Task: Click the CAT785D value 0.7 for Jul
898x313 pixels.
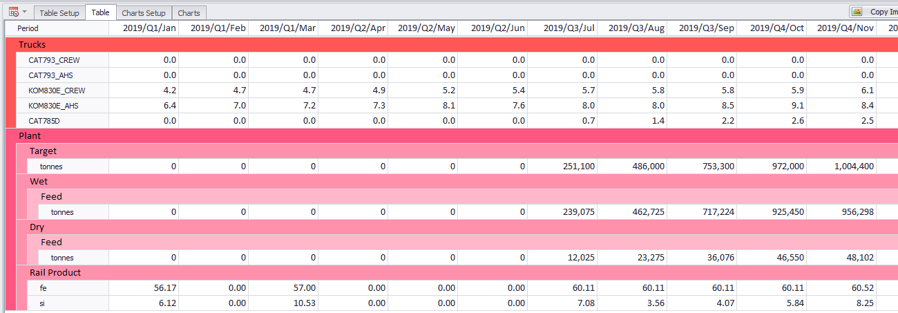Action: 562,120
